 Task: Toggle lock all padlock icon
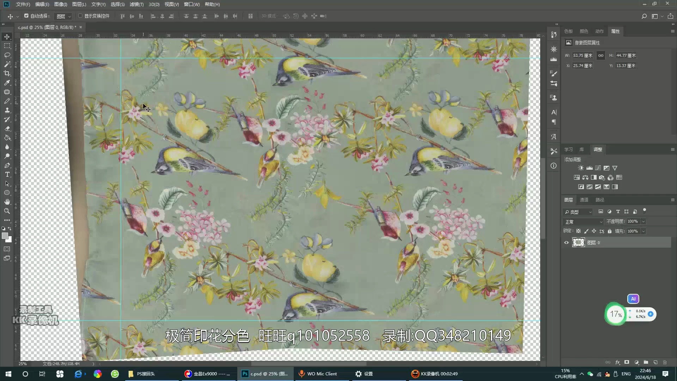pyautogui.click(x=610, y=231)
